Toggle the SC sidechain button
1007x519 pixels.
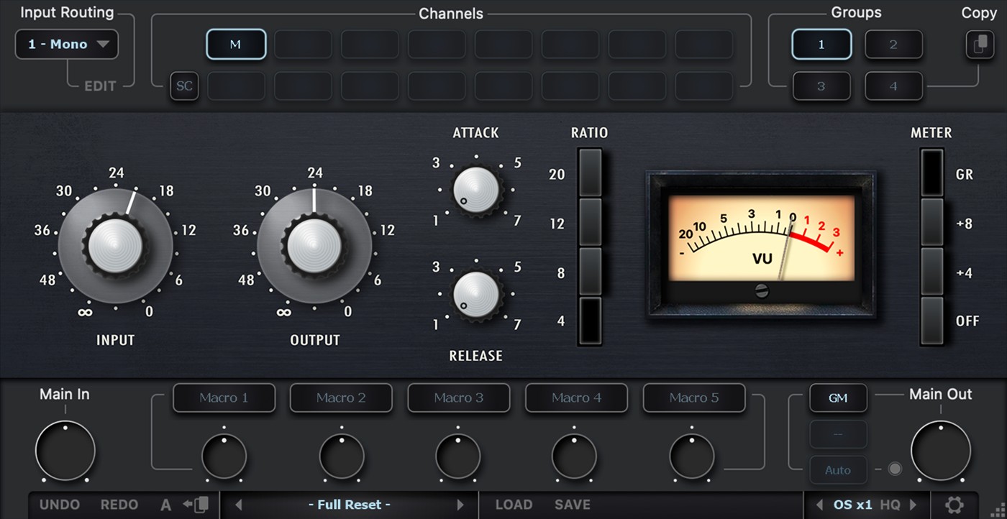coord(184,86)
